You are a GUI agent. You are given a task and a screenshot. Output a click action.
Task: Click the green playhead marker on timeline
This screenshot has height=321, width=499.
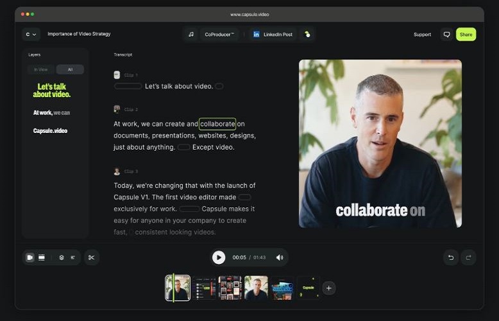click(173, 288)
